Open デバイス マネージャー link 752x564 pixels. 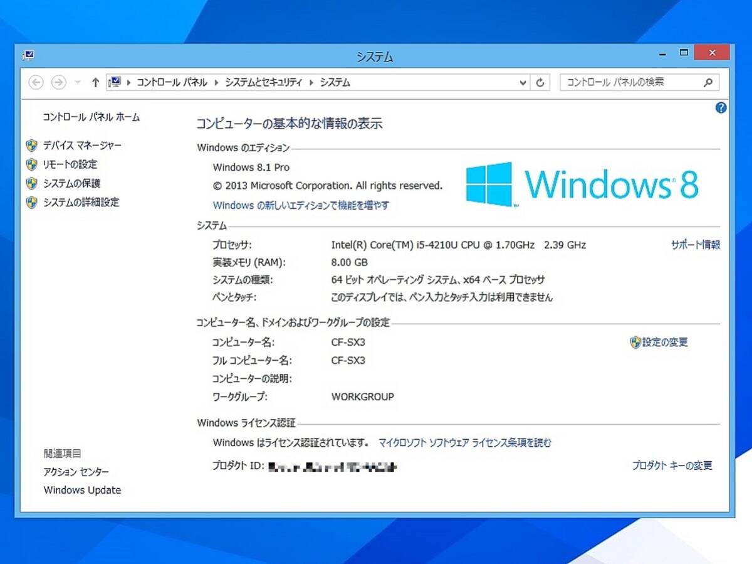(82, 146)
